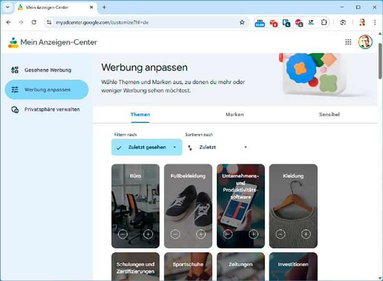Open the Zuletzt gesehen filter dropdown
Image resolution: width=383 pixels, height=281 pixels.
tap(147, 147)
